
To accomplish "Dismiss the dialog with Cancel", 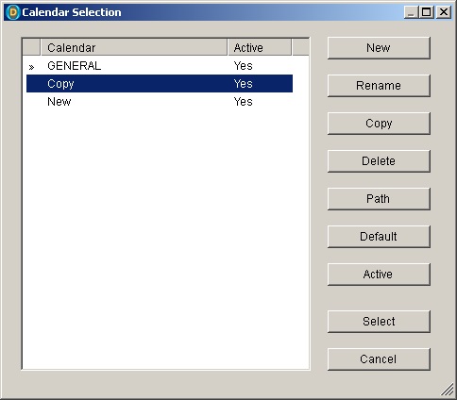I will (379, 359).
